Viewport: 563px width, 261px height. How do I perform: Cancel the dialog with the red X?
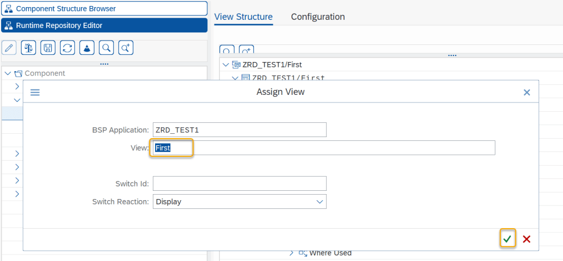[x=527, y=239]
